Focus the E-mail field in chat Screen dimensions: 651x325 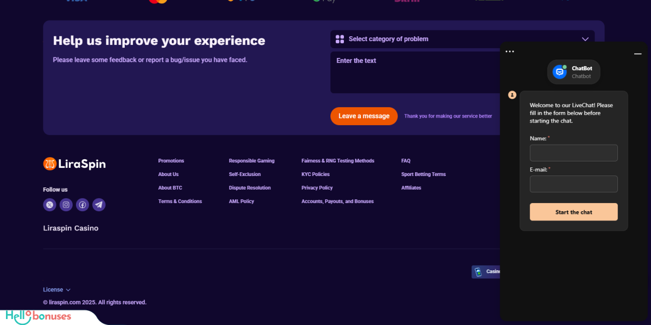pyautogui.click(x=573, y=184)
